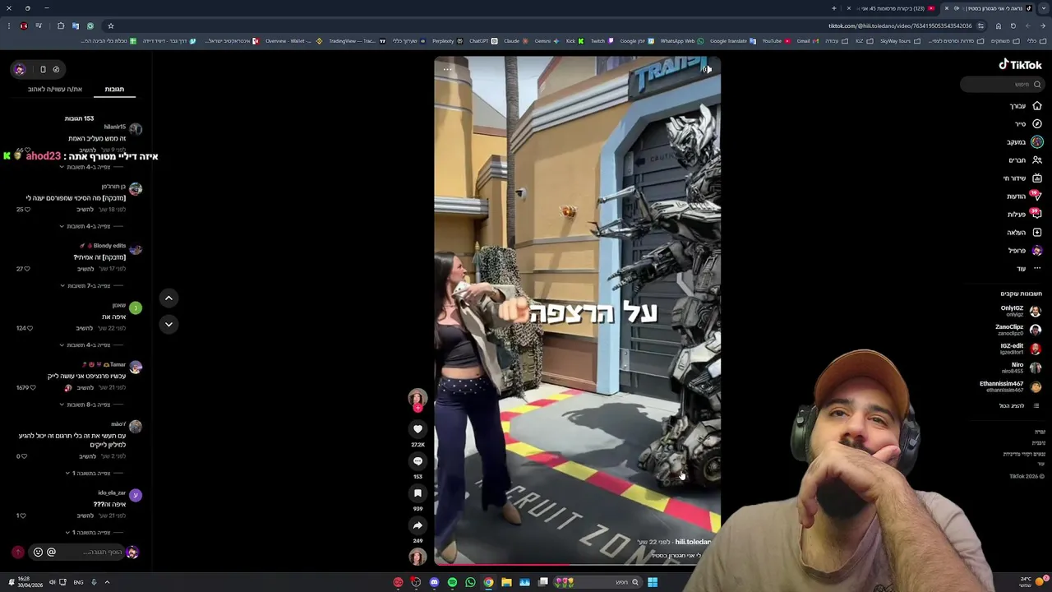
Task: Open Profile (פרופיל) in sidebar
Action: 1025,251
